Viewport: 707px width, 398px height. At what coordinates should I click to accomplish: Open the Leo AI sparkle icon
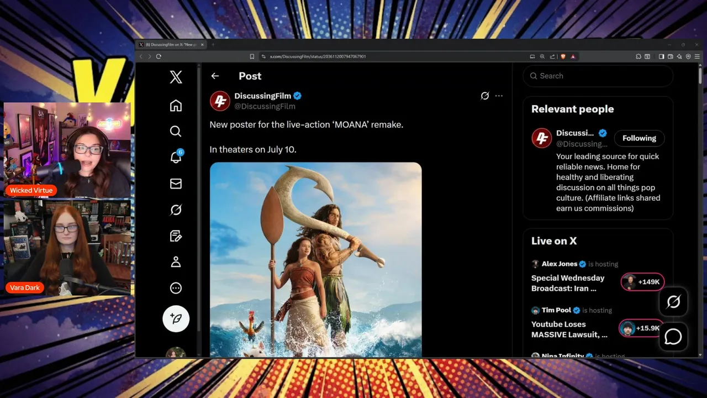coord(679,56)
